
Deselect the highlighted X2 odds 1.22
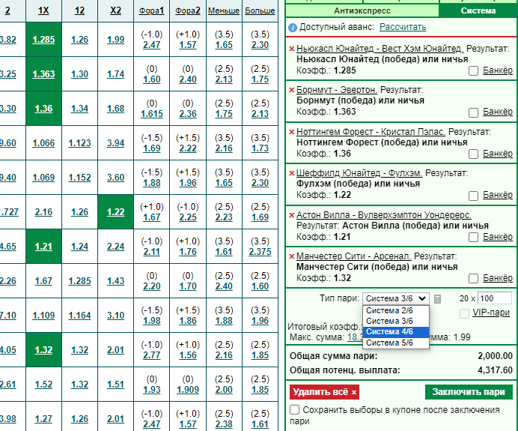tap(115, 211)
